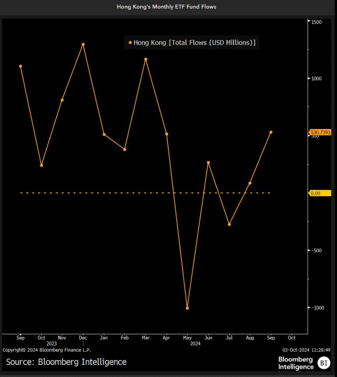Select the orange legend dot marker

(x=130, y=42)
